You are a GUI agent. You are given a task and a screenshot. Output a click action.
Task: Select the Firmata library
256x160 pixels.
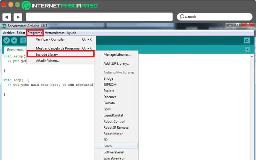(116, 103)
